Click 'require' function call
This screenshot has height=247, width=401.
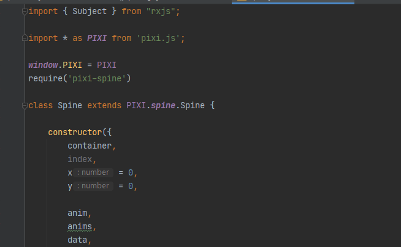pos(45,78)
